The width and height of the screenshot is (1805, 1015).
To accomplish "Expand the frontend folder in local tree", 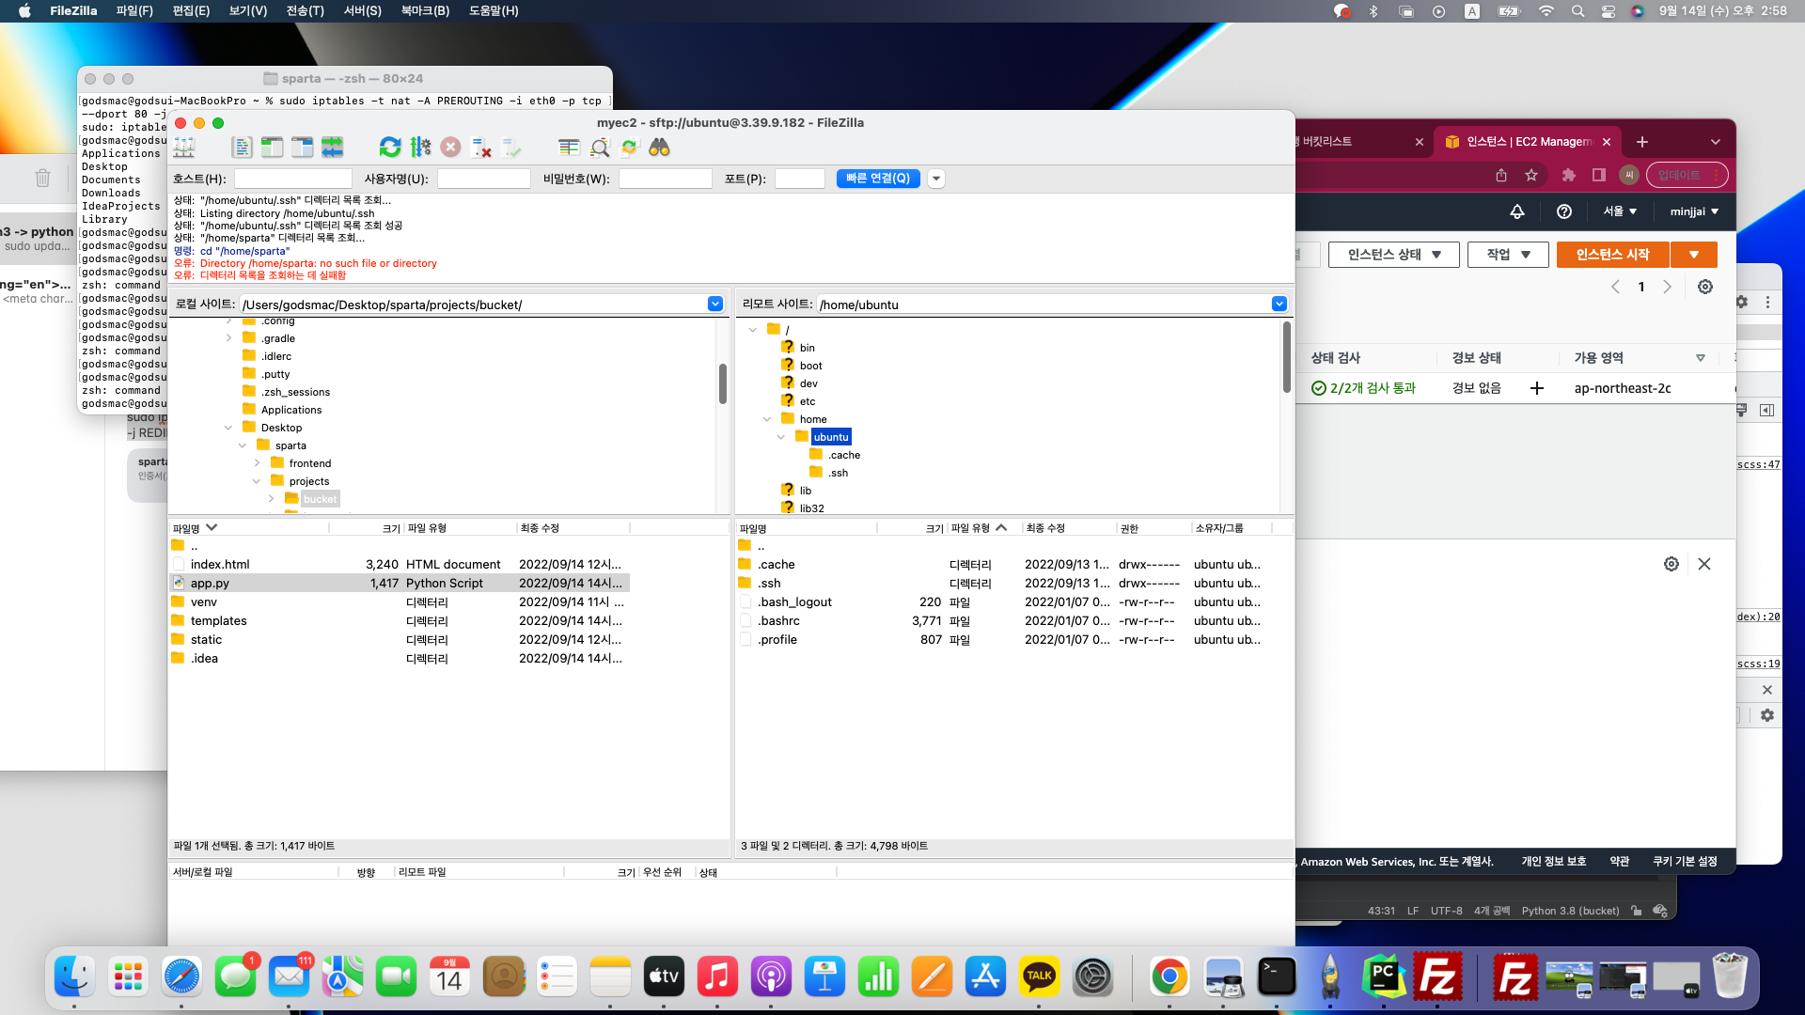I will click(x=257, y=463).
